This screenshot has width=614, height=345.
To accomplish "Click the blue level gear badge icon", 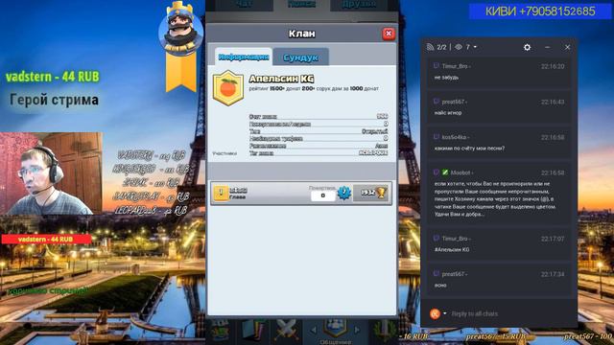I will tap(344, 193).
